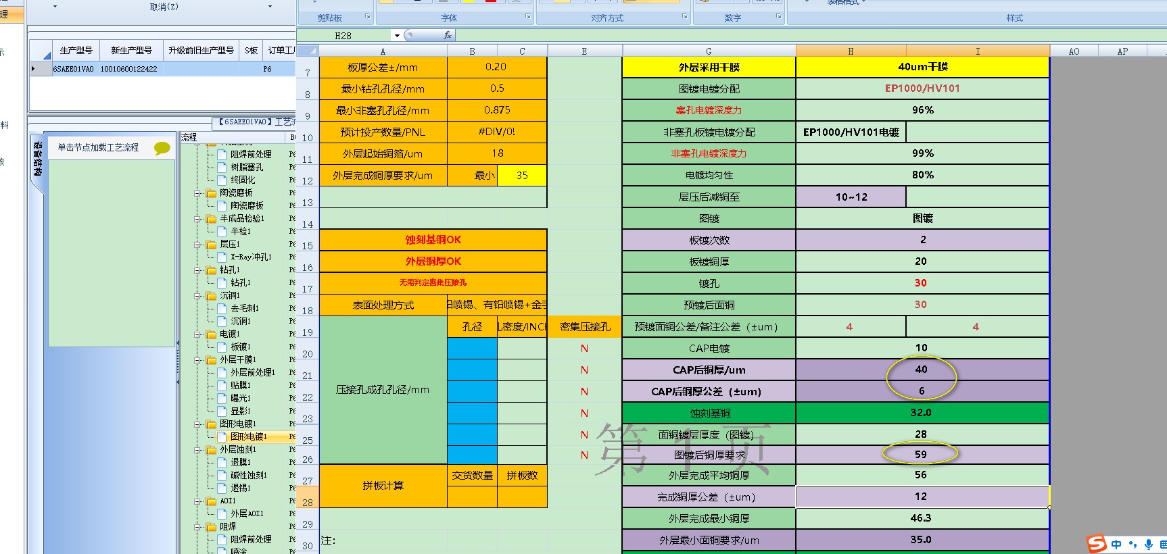Collapse the 层压1 folder node
This screenshot has width=1167, height=554.
click(x=198, y=245)
